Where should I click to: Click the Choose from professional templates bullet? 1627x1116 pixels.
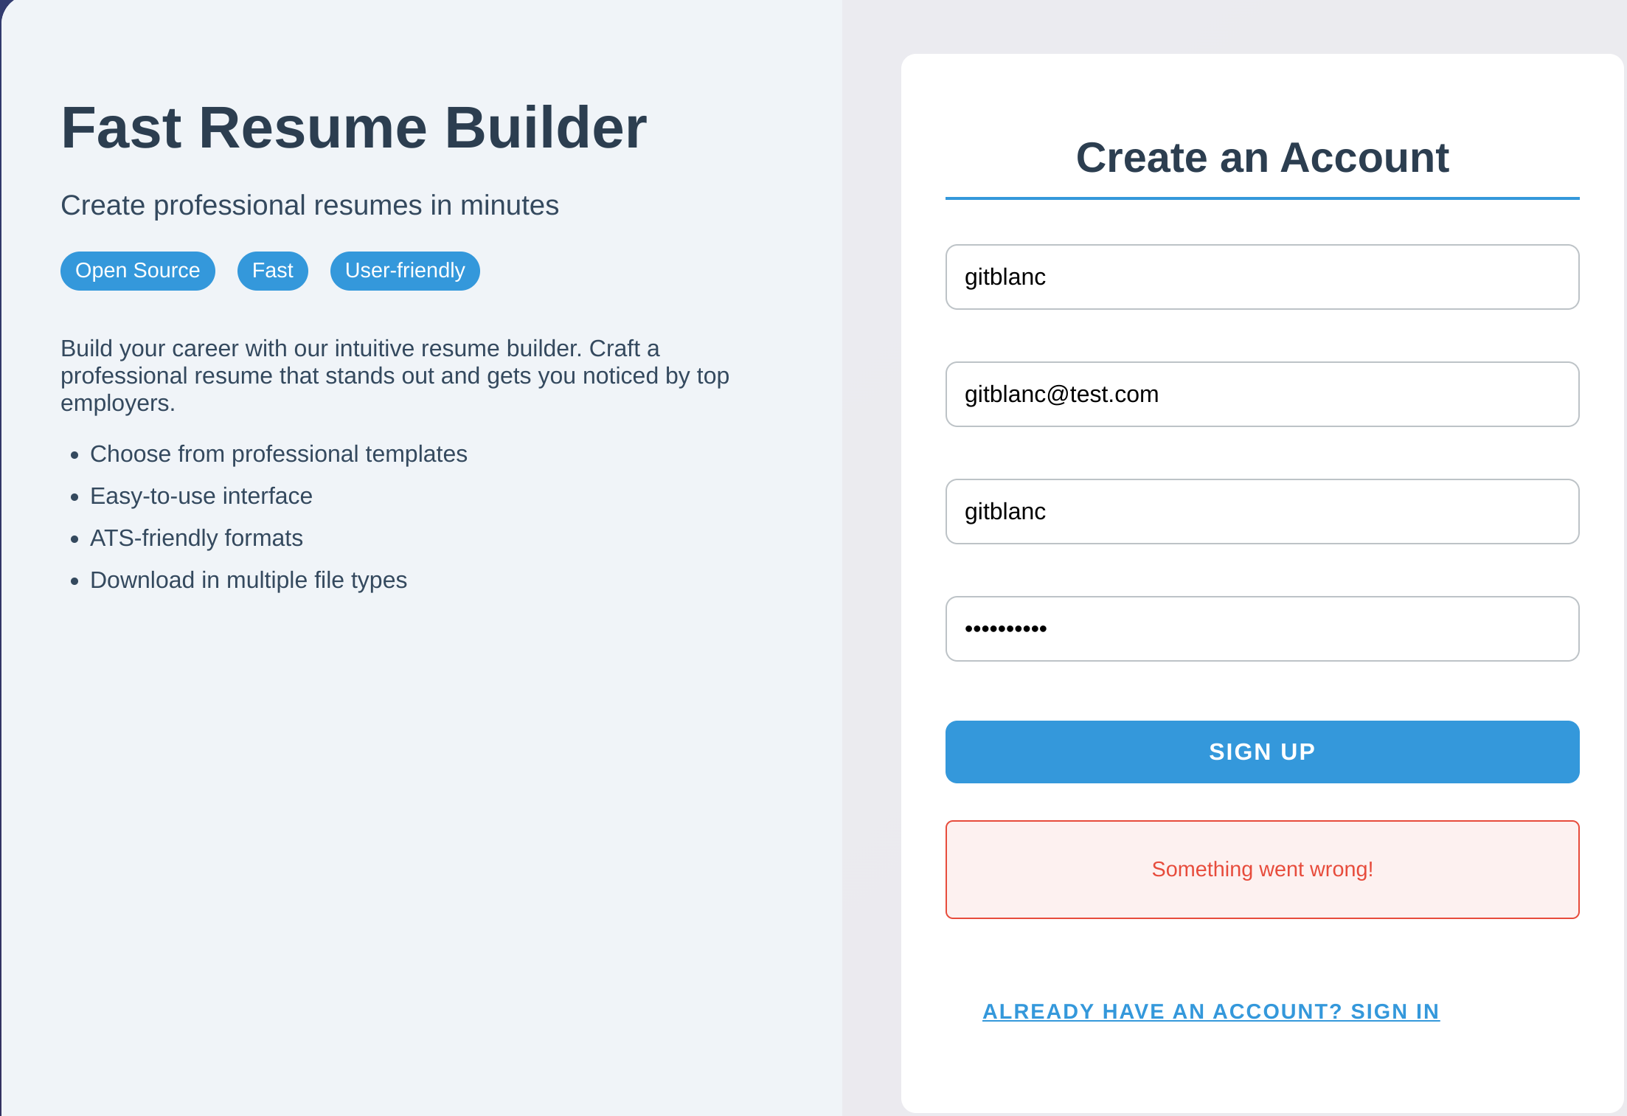[279, 454]
